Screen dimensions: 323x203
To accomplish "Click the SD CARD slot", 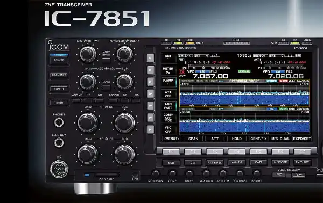I will click(x=107, y=175).
